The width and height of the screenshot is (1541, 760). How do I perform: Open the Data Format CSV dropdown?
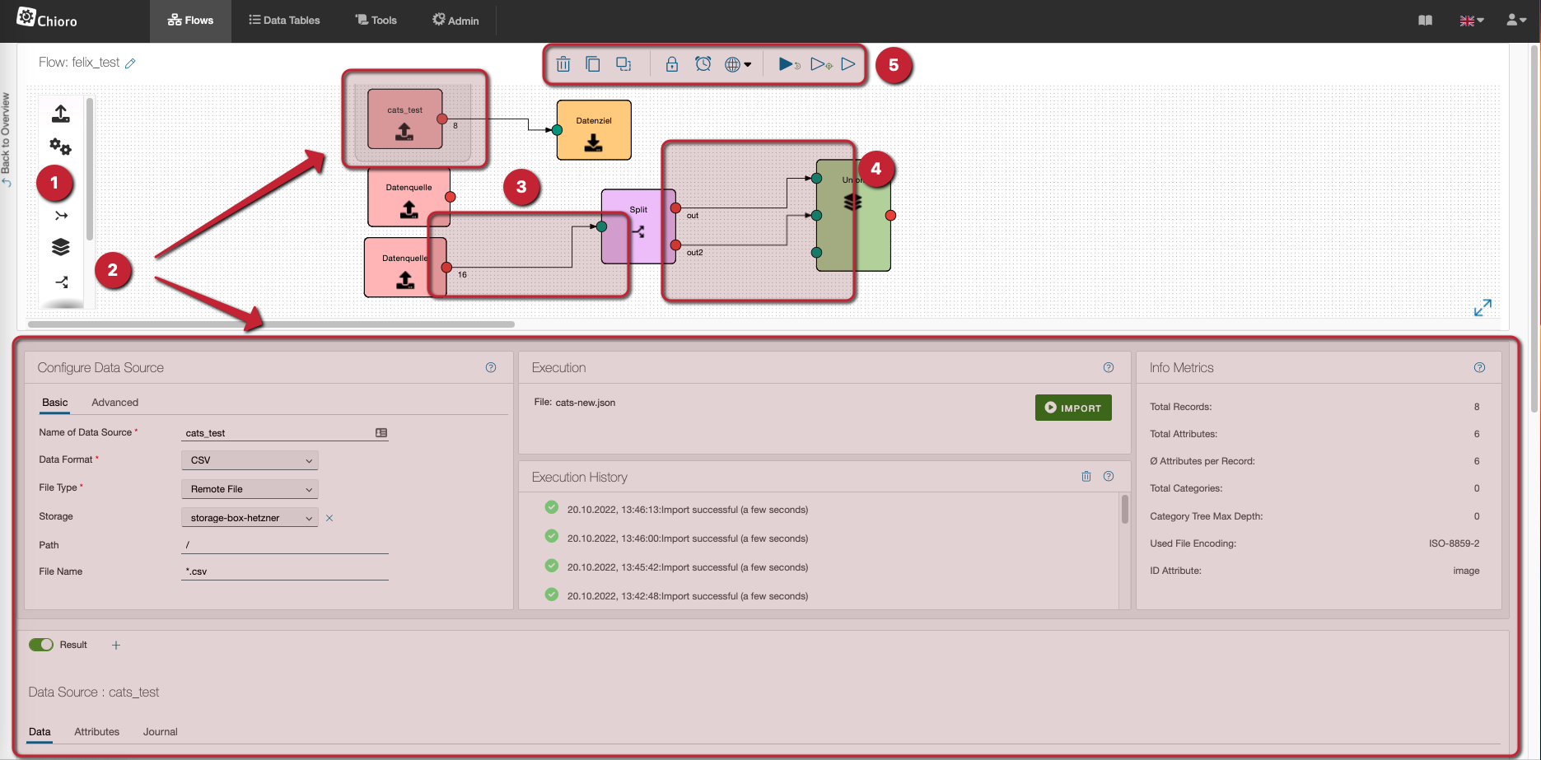[250, 460]
